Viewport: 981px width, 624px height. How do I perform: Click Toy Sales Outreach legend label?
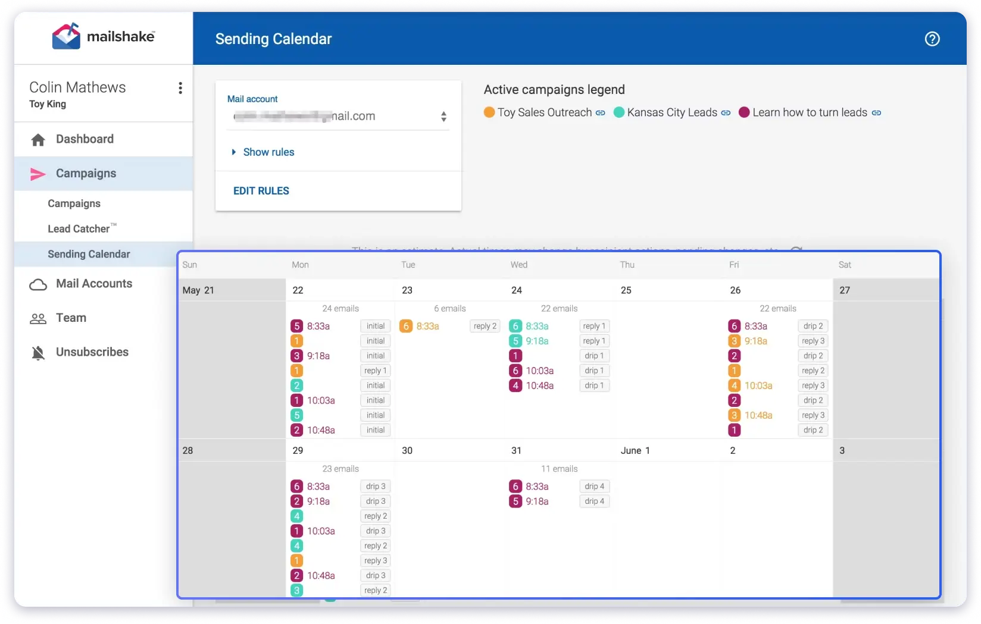coord(545,112)
